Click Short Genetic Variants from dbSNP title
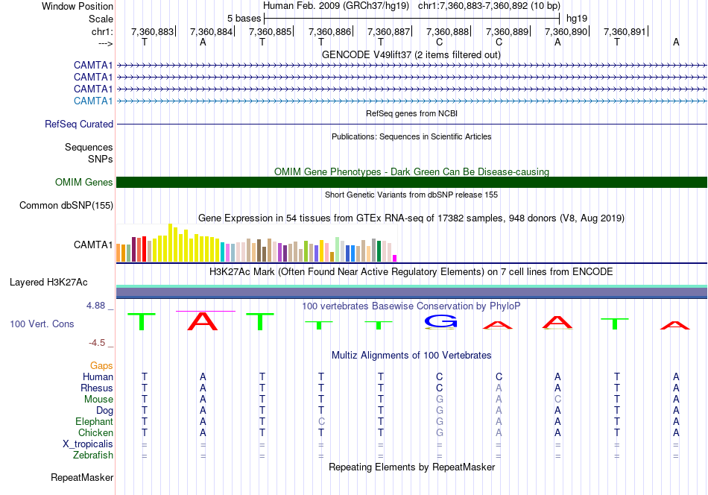708x495 pixels. [x=411, y=195]
